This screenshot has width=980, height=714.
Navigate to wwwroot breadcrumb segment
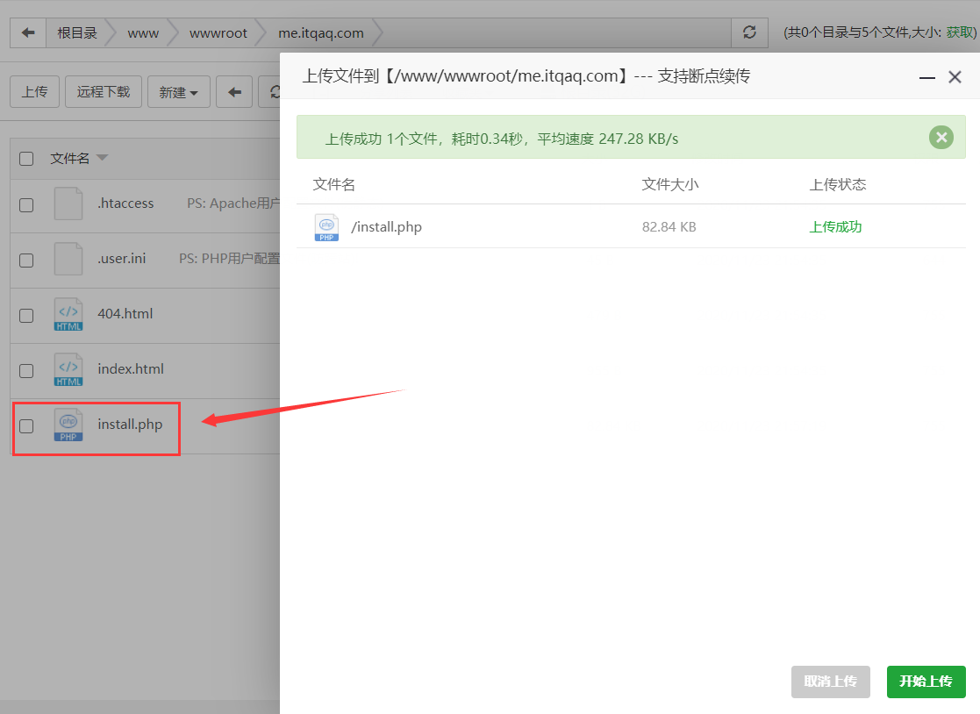click(218, 33)
